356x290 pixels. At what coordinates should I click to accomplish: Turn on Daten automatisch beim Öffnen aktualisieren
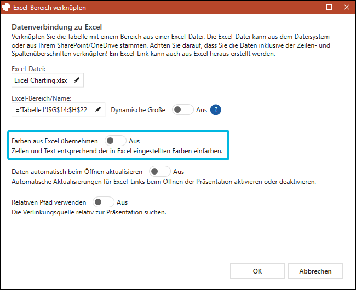159,171
